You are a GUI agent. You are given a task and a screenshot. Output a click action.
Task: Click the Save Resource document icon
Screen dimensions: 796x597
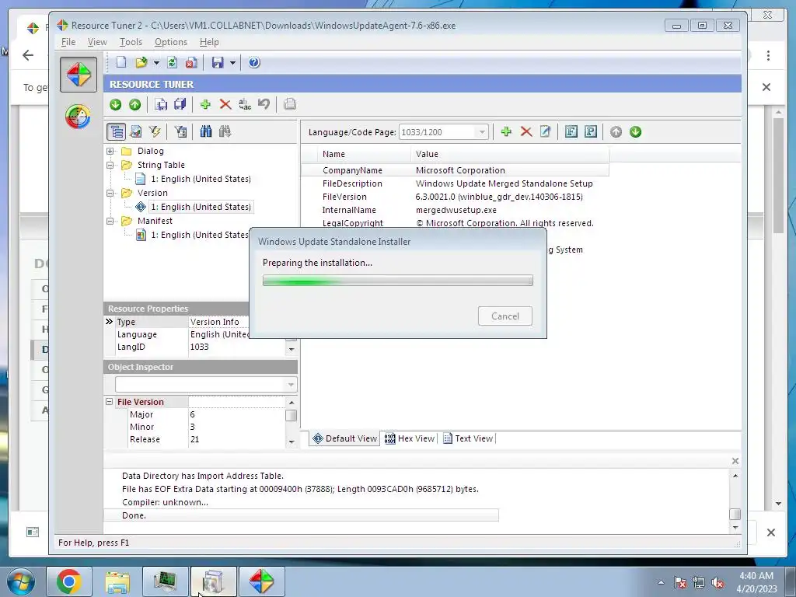(x=161, y=105)
